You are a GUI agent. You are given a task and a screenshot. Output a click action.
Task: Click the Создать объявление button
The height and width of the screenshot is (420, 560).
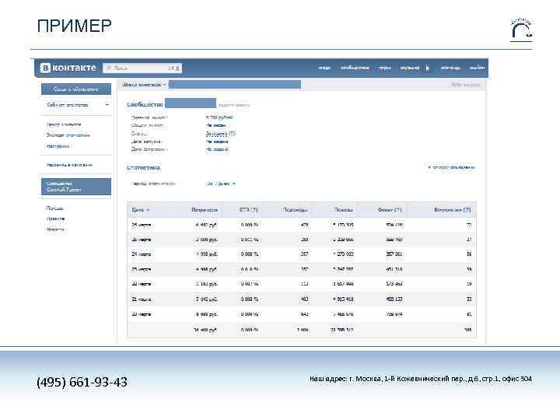(x=76, y=89)
